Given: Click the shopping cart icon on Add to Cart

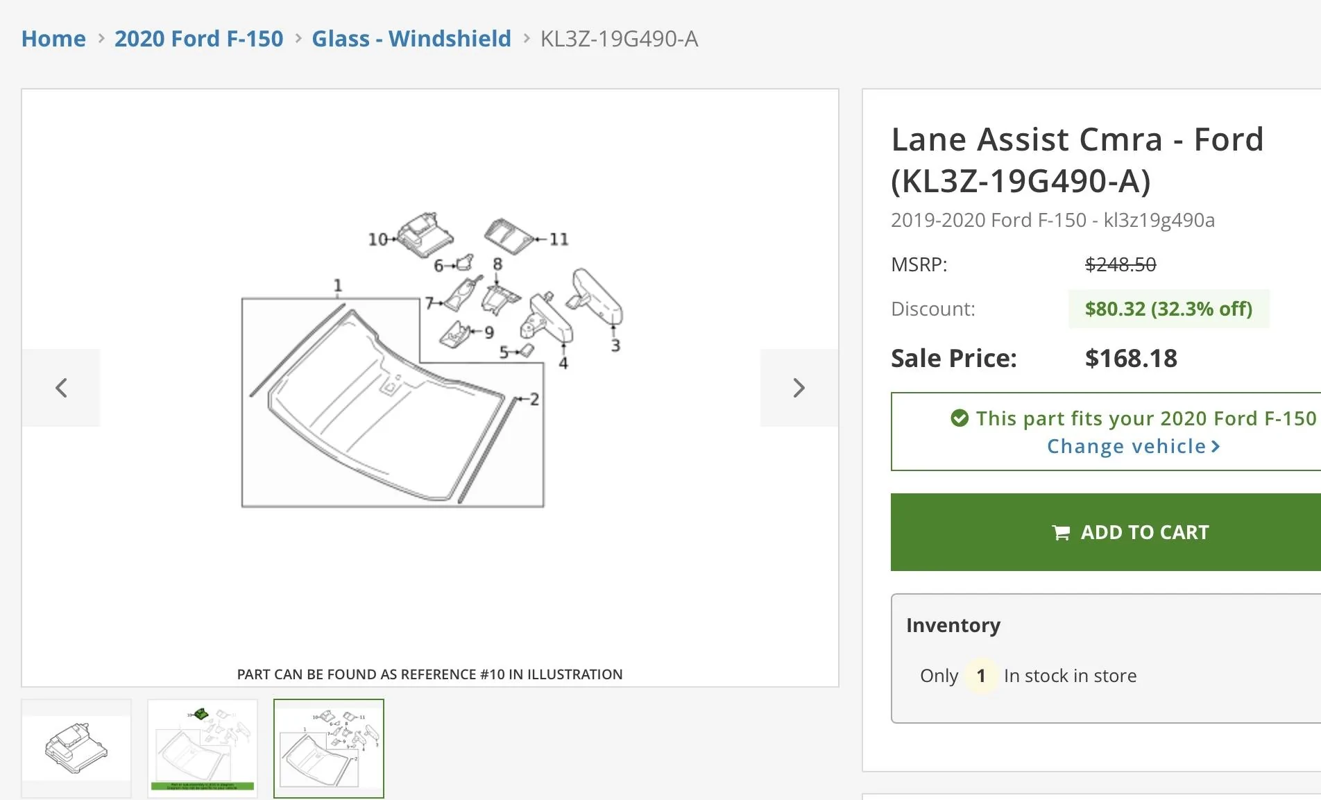Looking at the screenshot, I should click(1061, 533).
